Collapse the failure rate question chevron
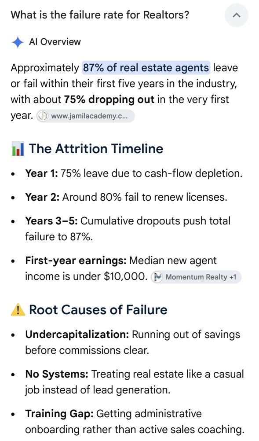 237,15
